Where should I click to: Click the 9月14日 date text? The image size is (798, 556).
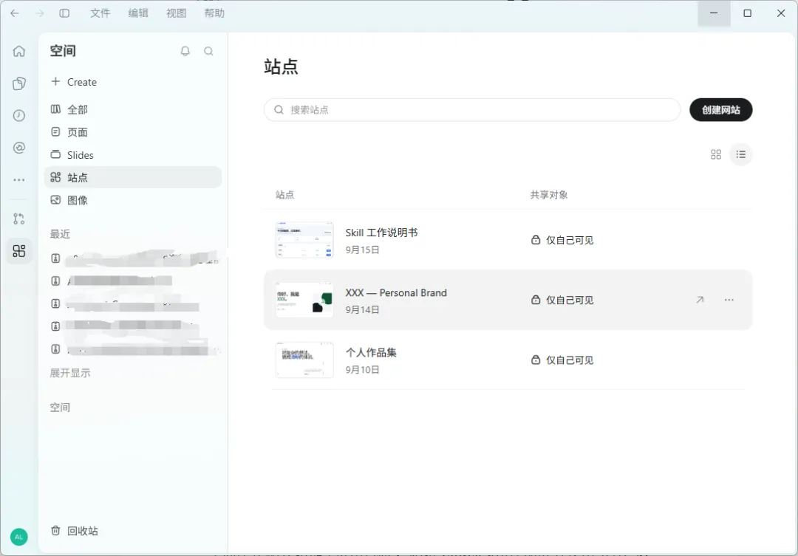click(x=362, y=310)
